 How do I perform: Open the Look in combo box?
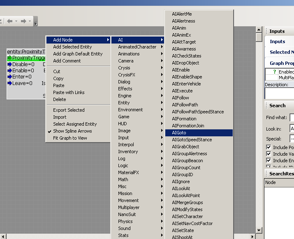(x=292, y=129)
